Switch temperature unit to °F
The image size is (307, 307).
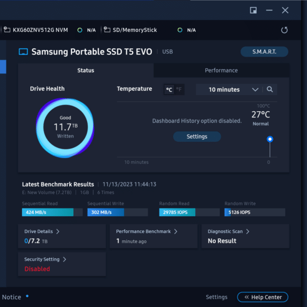point(179,90)
